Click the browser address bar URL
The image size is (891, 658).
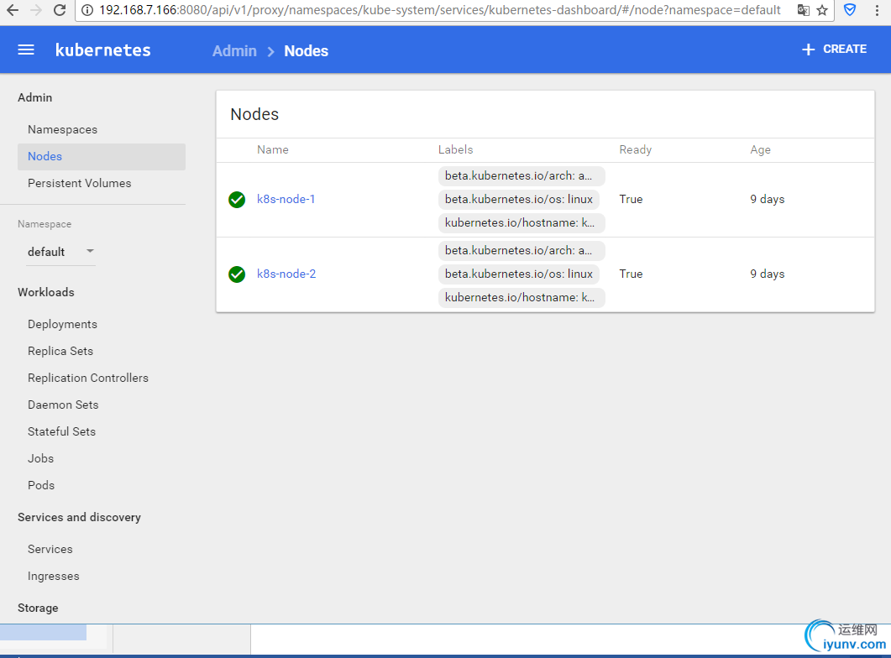440,10
